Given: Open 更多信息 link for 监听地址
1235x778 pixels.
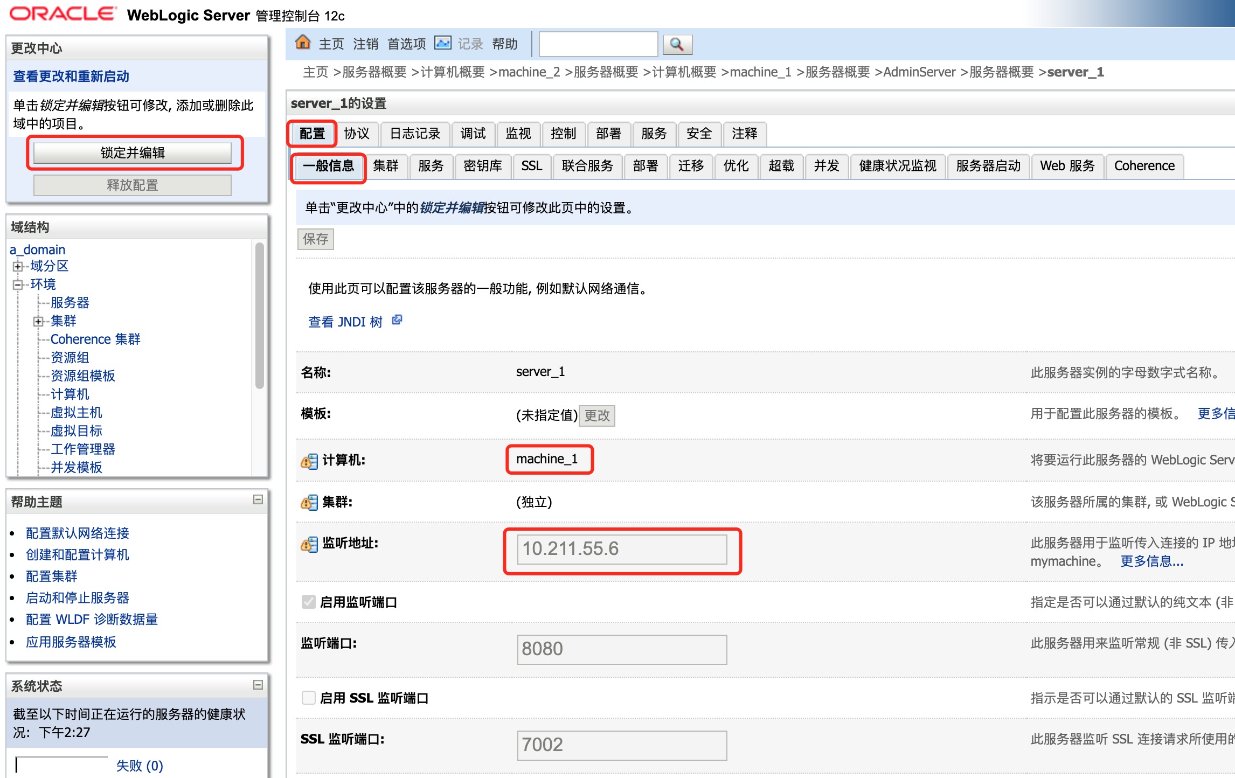Looking at the screenshot, I should tap(1152, 561).
